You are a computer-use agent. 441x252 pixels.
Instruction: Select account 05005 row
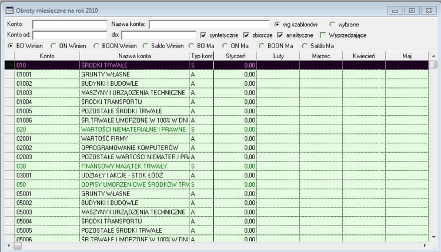tap(216, 230)
